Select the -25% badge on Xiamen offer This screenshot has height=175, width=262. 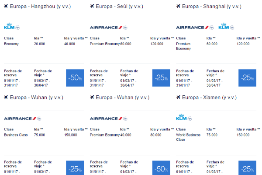point(247,168)
